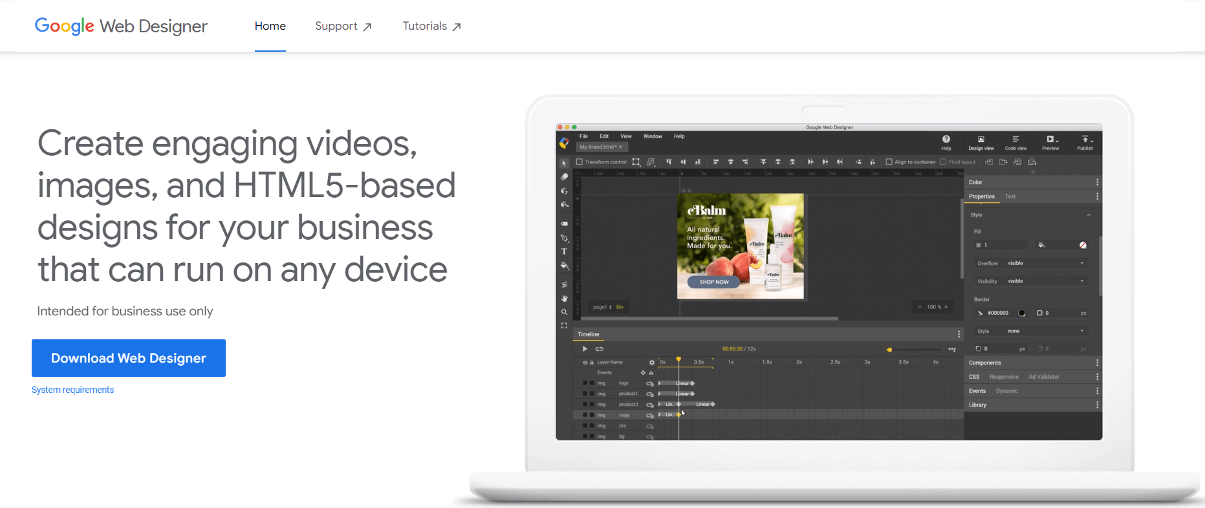Click the zoom in plus button

946,307
